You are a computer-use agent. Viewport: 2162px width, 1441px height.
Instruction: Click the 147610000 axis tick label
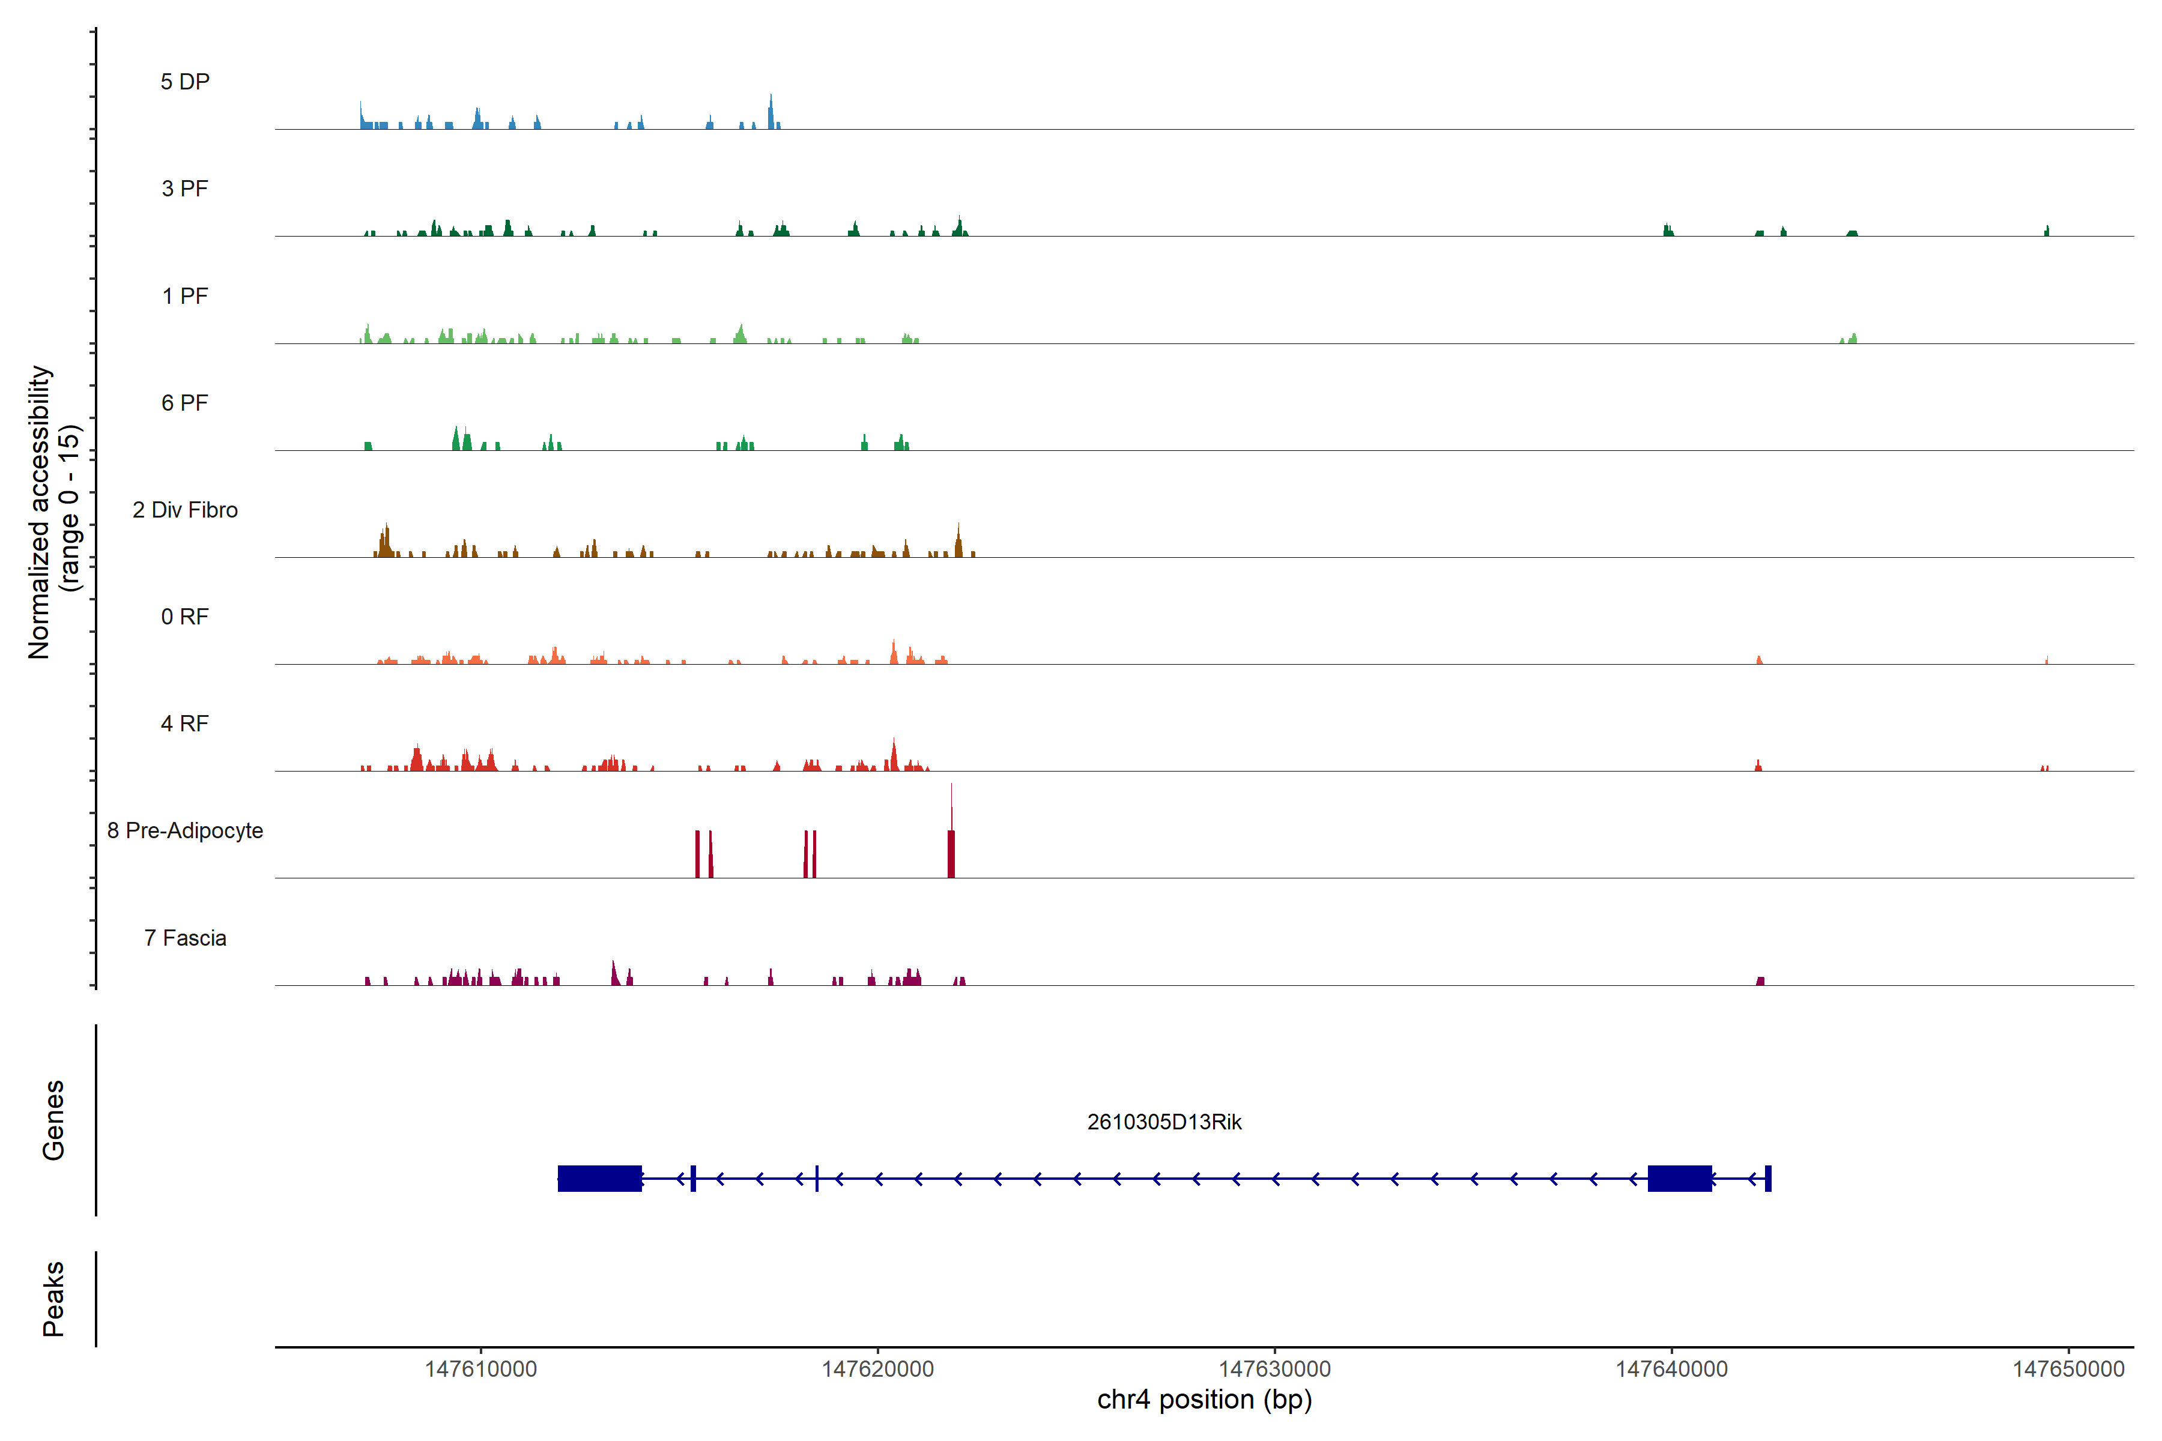pos(481,1368)
